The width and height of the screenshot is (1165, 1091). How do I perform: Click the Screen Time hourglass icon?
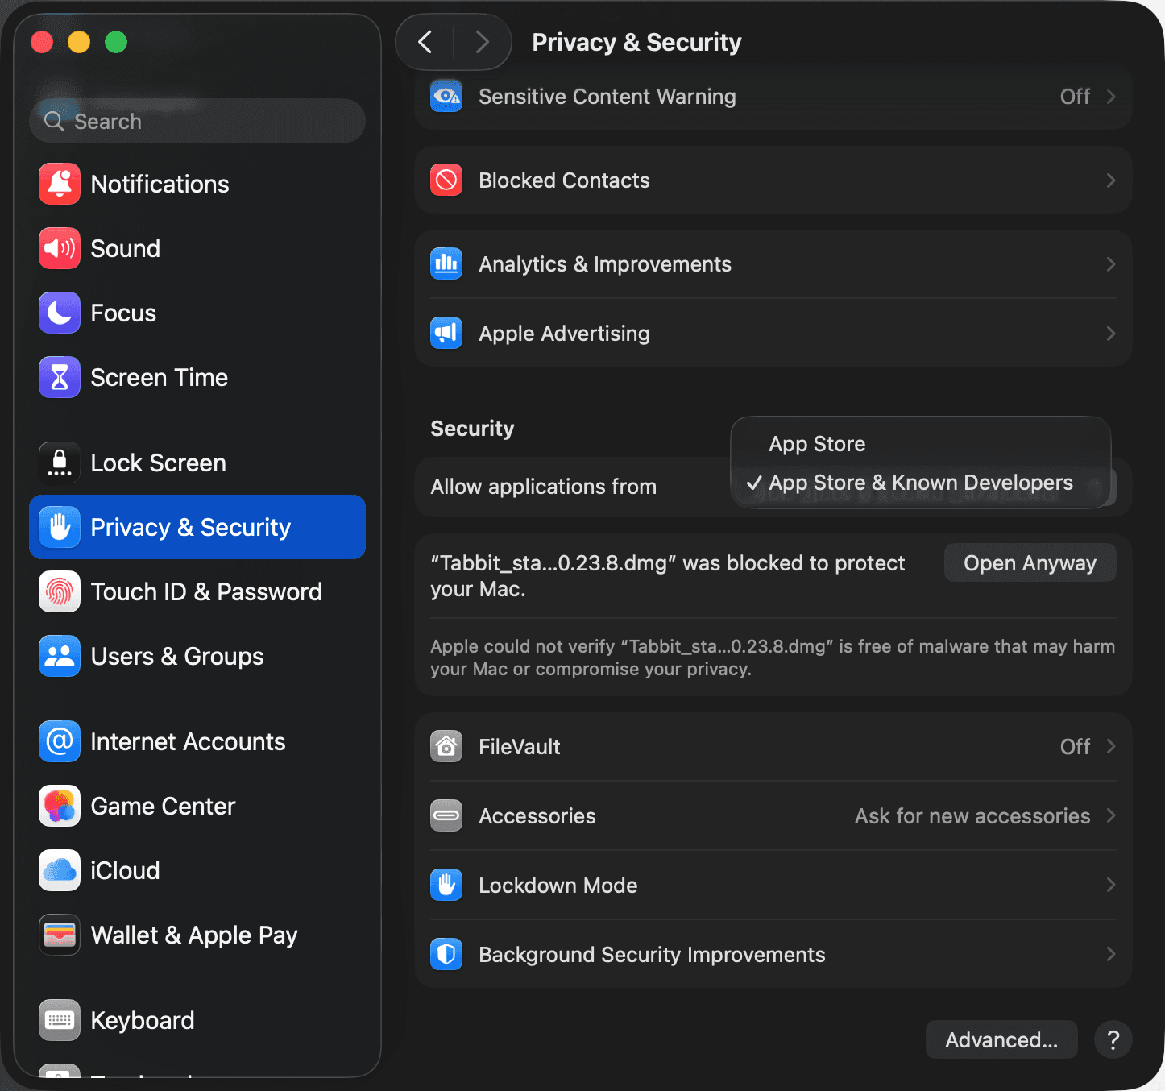(60, 377)
